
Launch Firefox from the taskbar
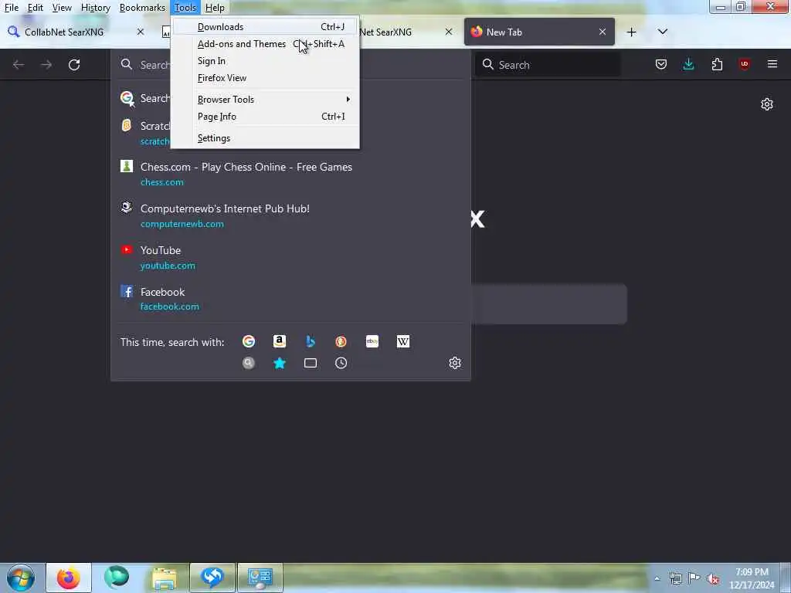(x=69, y=578)
